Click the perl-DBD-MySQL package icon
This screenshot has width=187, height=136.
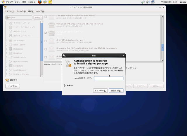coord(51,41)
